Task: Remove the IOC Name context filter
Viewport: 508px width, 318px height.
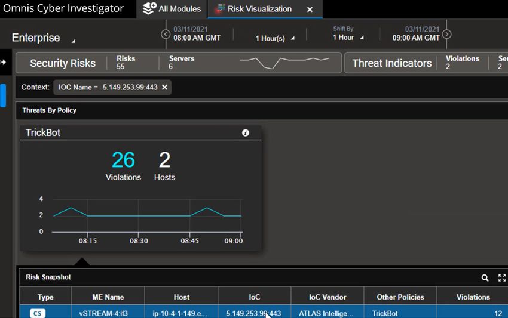Action: [x=164, y=87]
